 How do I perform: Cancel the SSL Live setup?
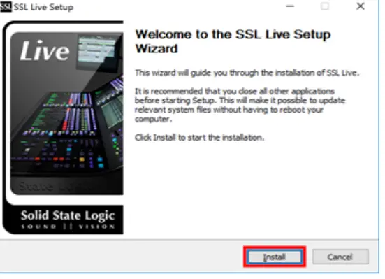(x=340, y=257)
